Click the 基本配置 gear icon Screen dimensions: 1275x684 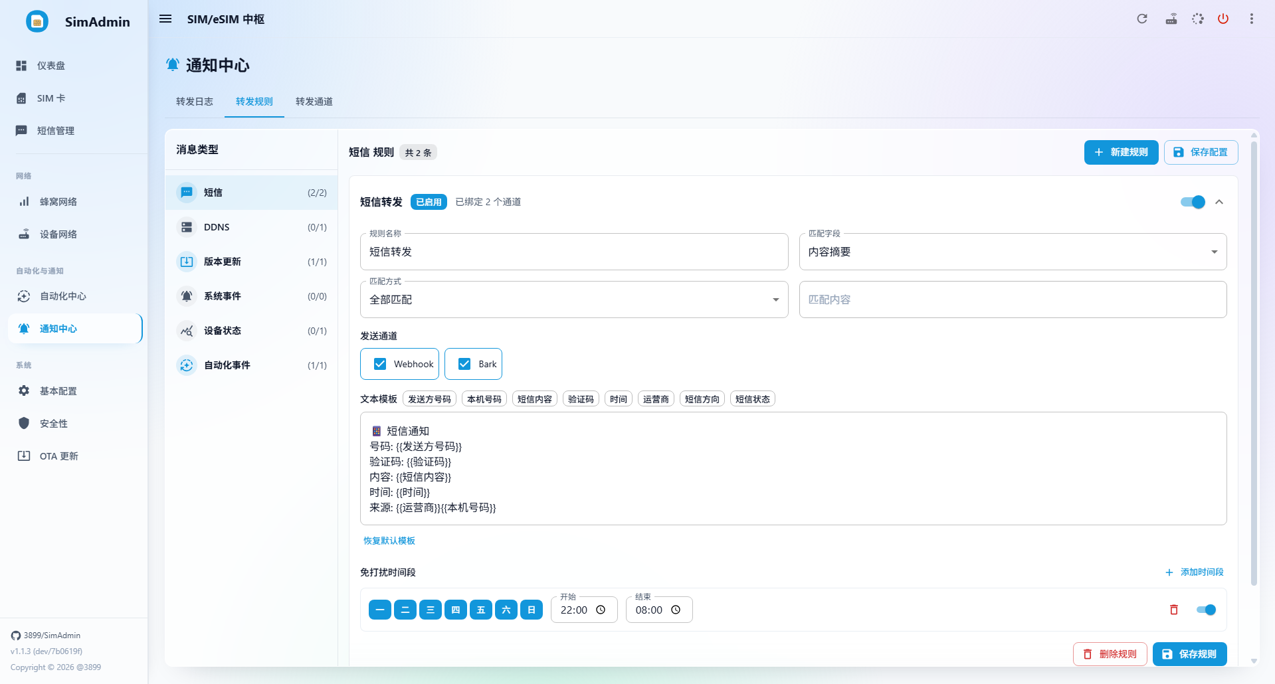coord(24,391)
